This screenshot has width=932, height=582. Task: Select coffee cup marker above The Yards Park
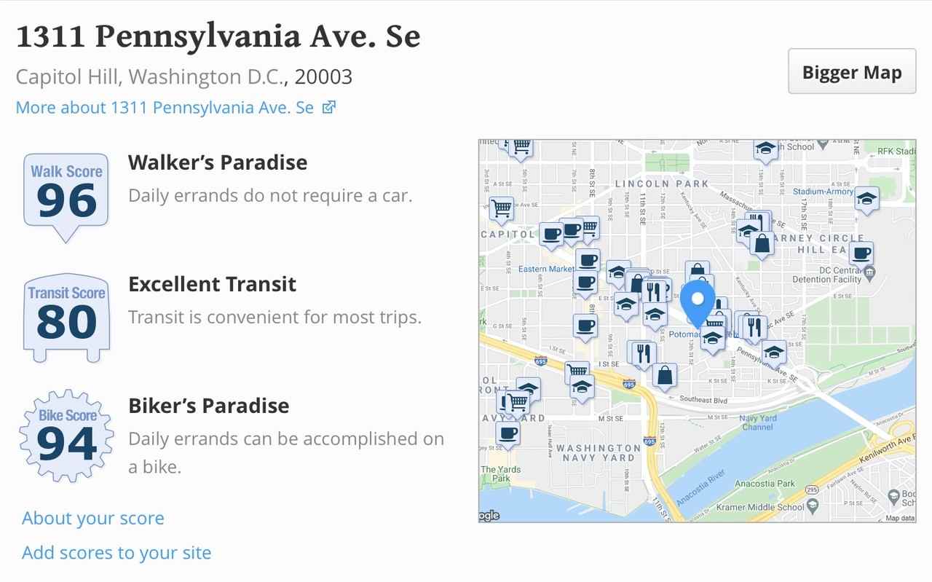point(508,433)
